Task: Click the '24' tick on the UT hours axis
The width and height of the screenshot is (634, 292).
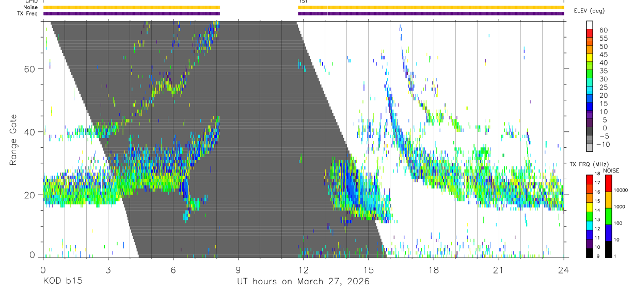Action: (563, 270)
